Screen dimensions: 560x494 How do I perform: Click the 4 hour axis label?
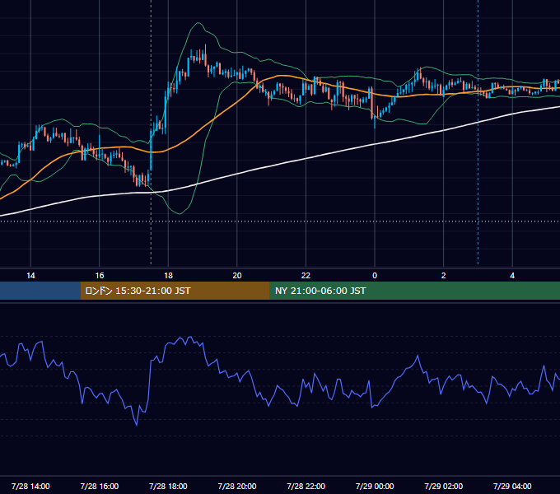click(x=512, y=276)
